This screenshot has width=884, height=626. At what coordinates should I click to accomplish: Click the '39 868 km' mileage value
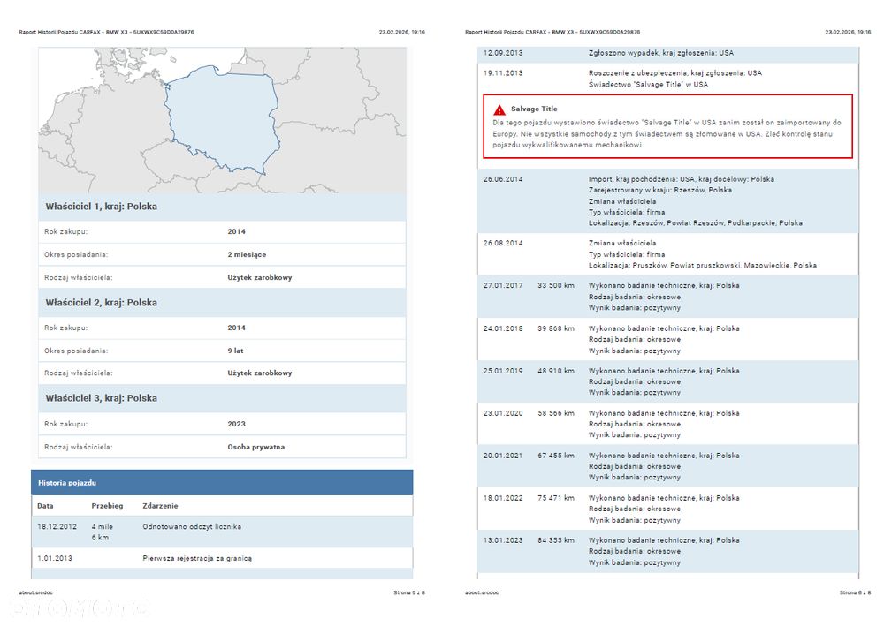556,328
